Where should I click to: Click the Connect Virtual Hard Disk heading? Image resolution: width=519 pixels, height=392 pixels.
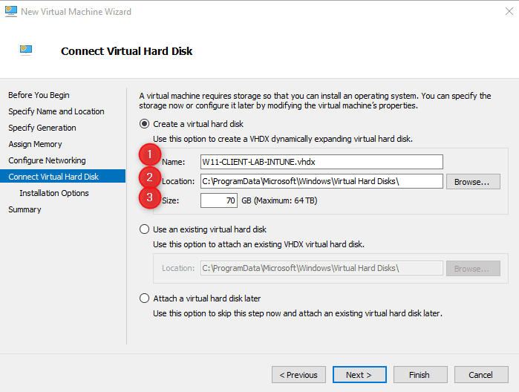pos(126,51)
